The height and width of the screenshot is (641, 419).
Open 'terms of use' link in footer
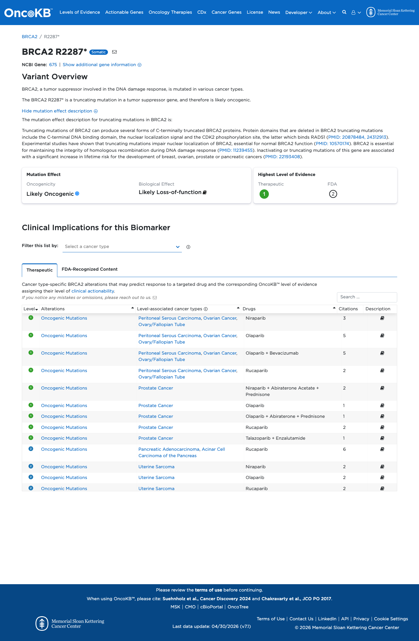(208, 590)
